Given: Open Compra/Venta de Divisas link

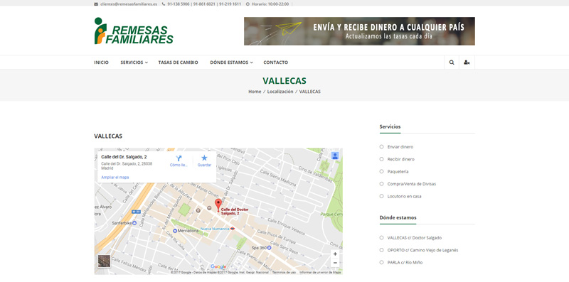Looking at the screenshot, I should coord(412,184).
